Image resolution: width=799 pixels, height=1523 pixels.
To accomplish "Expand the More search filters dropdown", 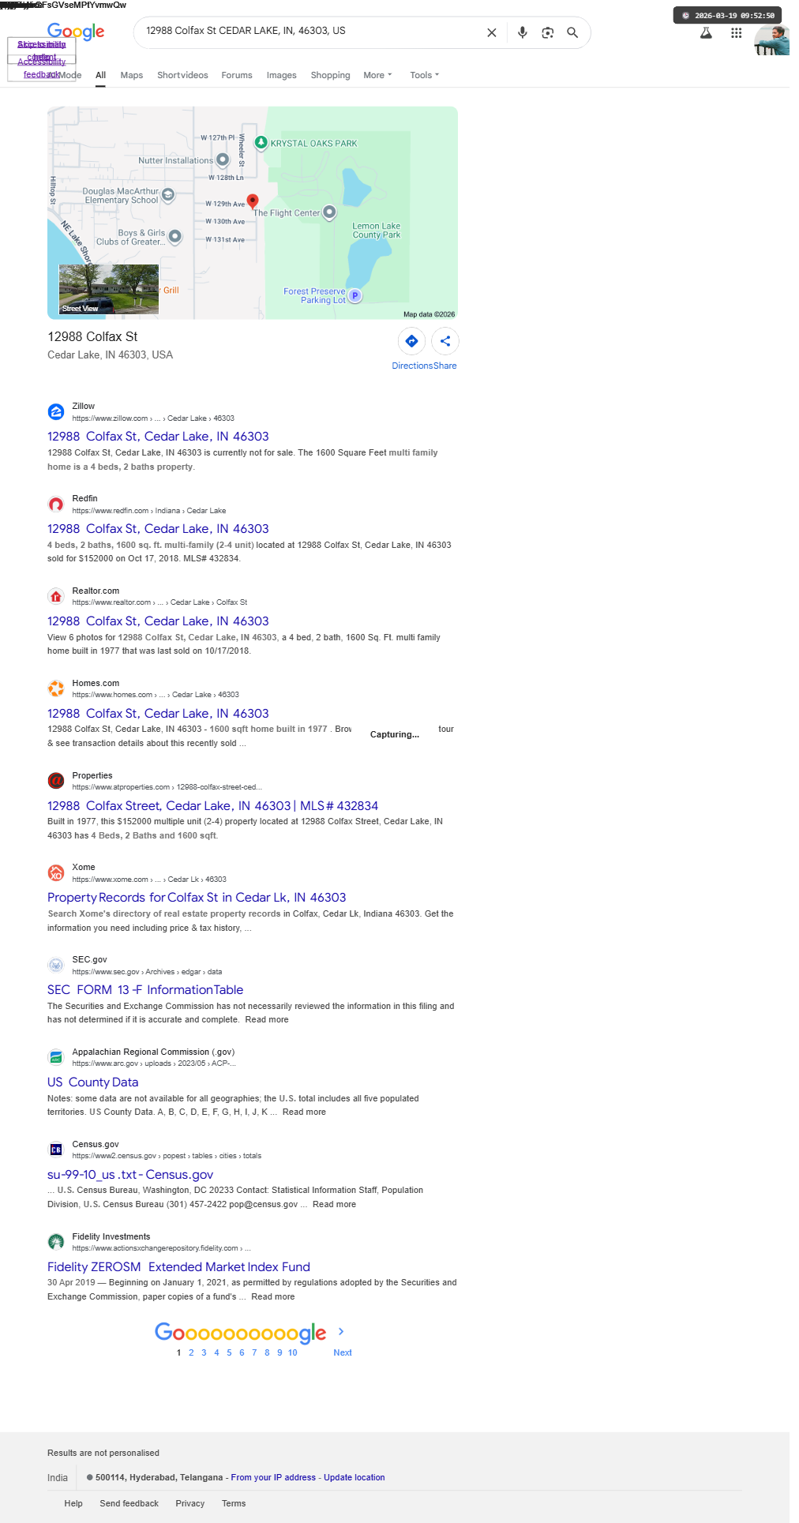I will pos(377,75).
